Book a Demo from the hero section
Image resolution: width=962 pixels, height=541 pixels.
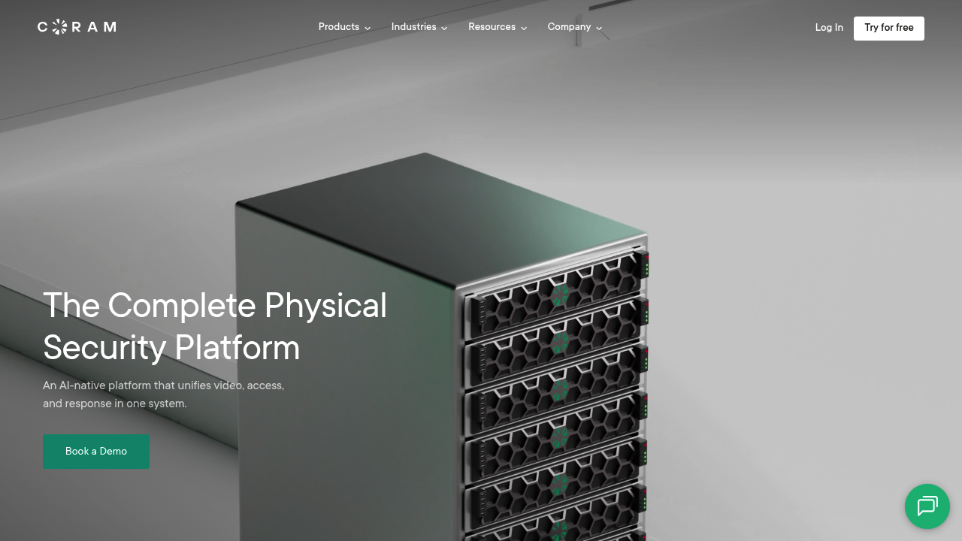96,452
